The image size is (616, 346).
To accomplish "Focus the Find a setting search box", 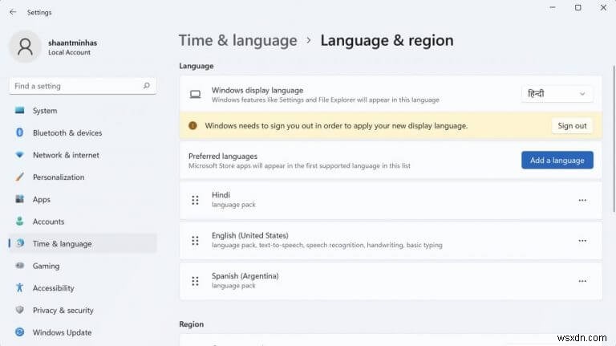I will [x=72, y=86].
